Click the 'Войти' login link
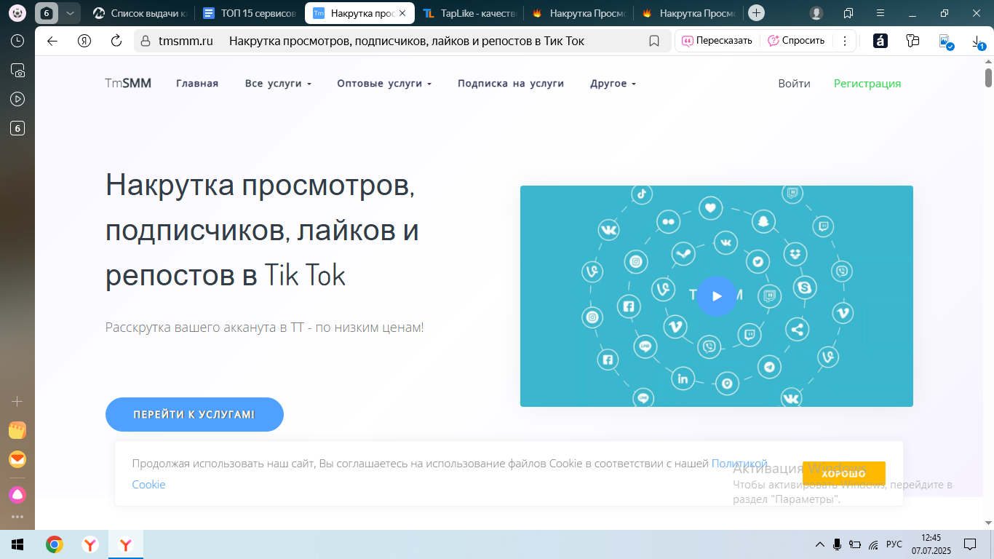The height and width of the screenshot is (559, 994). click(x=794, y=84)
